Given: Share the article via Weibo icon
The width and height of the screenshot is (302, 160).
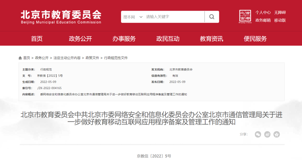Looking at the screenshot, I should point(267,134).
